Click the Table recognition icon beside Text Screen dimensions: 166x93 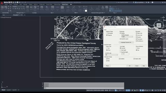coord(107,7)
